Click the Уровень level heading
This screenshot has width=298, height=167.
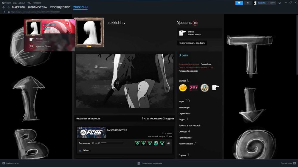point(184,23)
